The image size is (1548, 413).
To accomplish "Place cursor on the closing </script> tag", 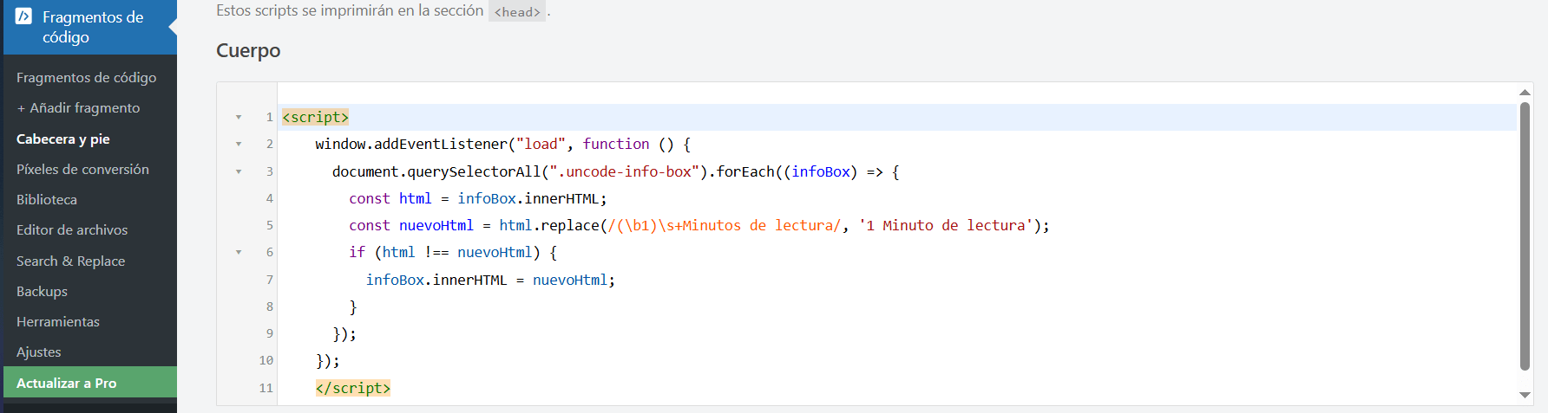I will point(353,388).
